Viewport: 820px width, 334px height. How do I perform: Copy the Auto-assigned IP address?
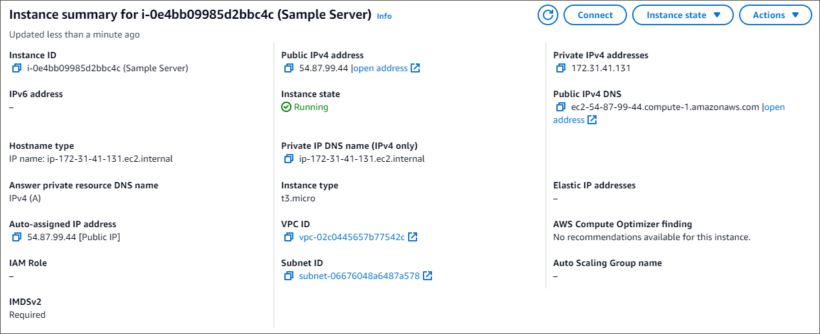17,237
